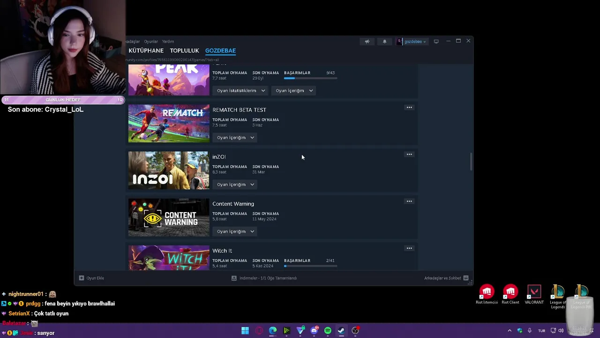
Task: Open the PEAK game thumbnail
Action: (169, 80)
